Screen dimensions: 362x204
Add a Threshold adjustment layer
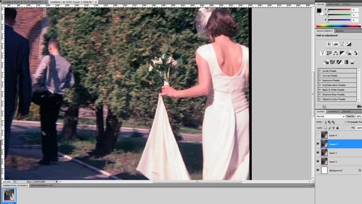(x=339, y=62)
